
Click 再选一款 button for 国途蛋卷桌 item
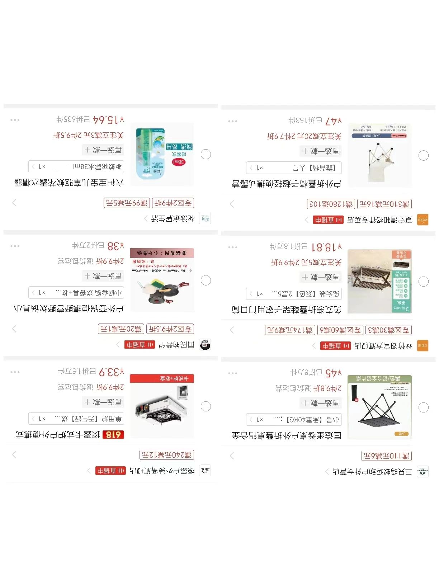(321, 403)
